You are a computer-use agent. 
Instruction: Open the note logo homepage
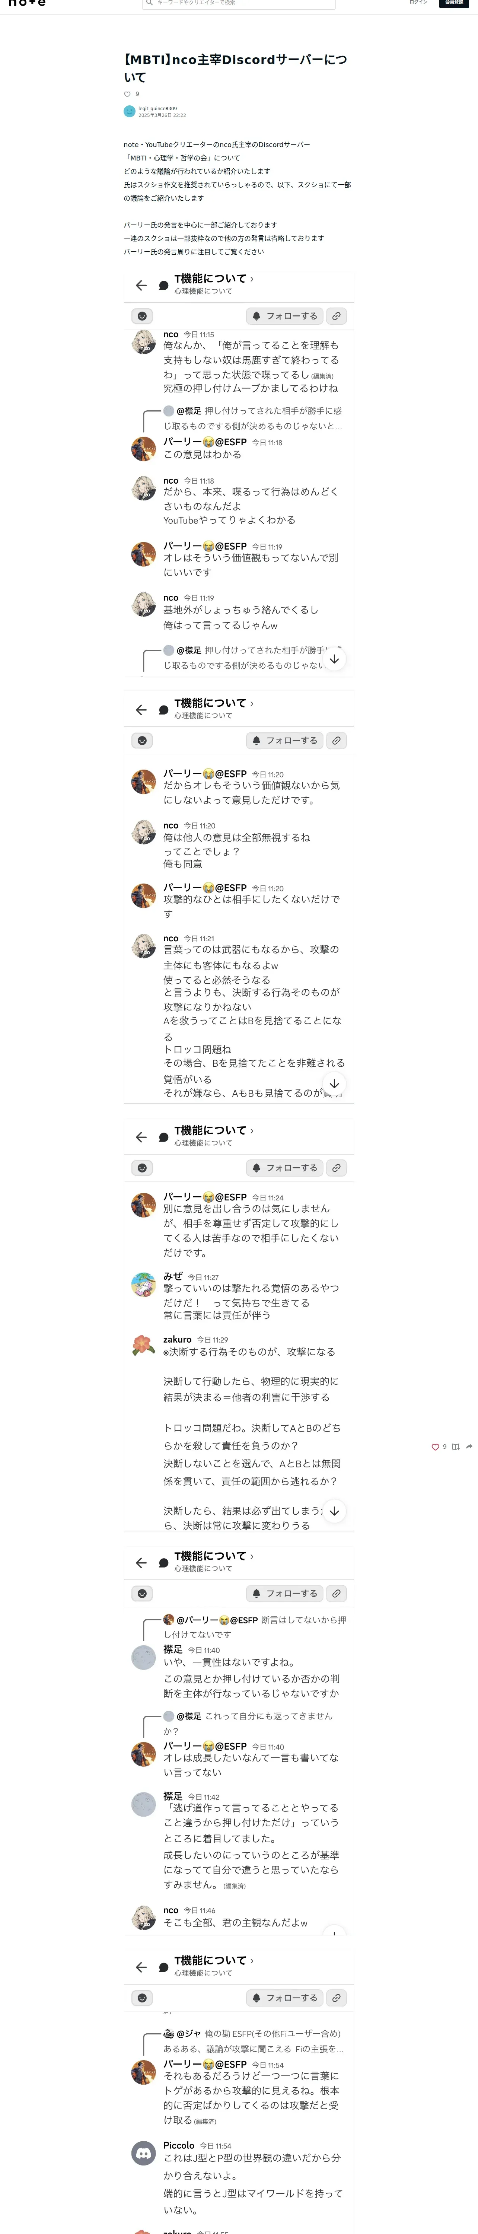click(27, 3)
